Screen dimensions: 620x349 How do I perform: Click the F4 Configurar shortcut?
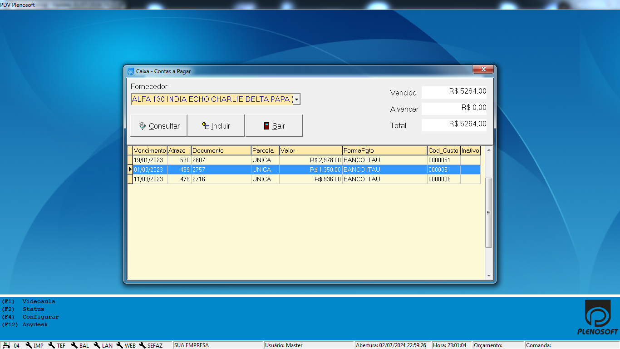pos(30,317)
